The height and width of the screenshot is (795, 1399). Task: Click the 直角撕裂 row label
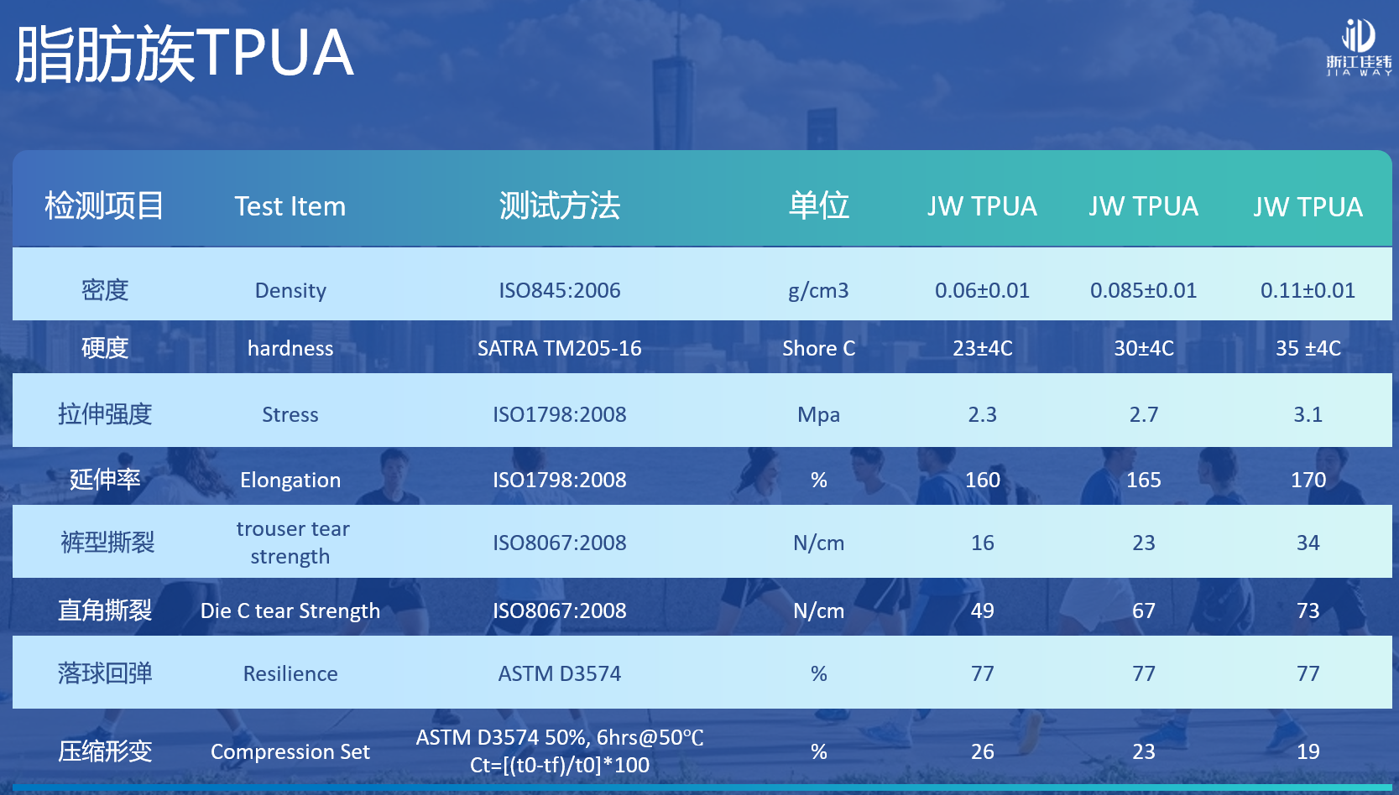pyautogui.click(x=105, y=610)
